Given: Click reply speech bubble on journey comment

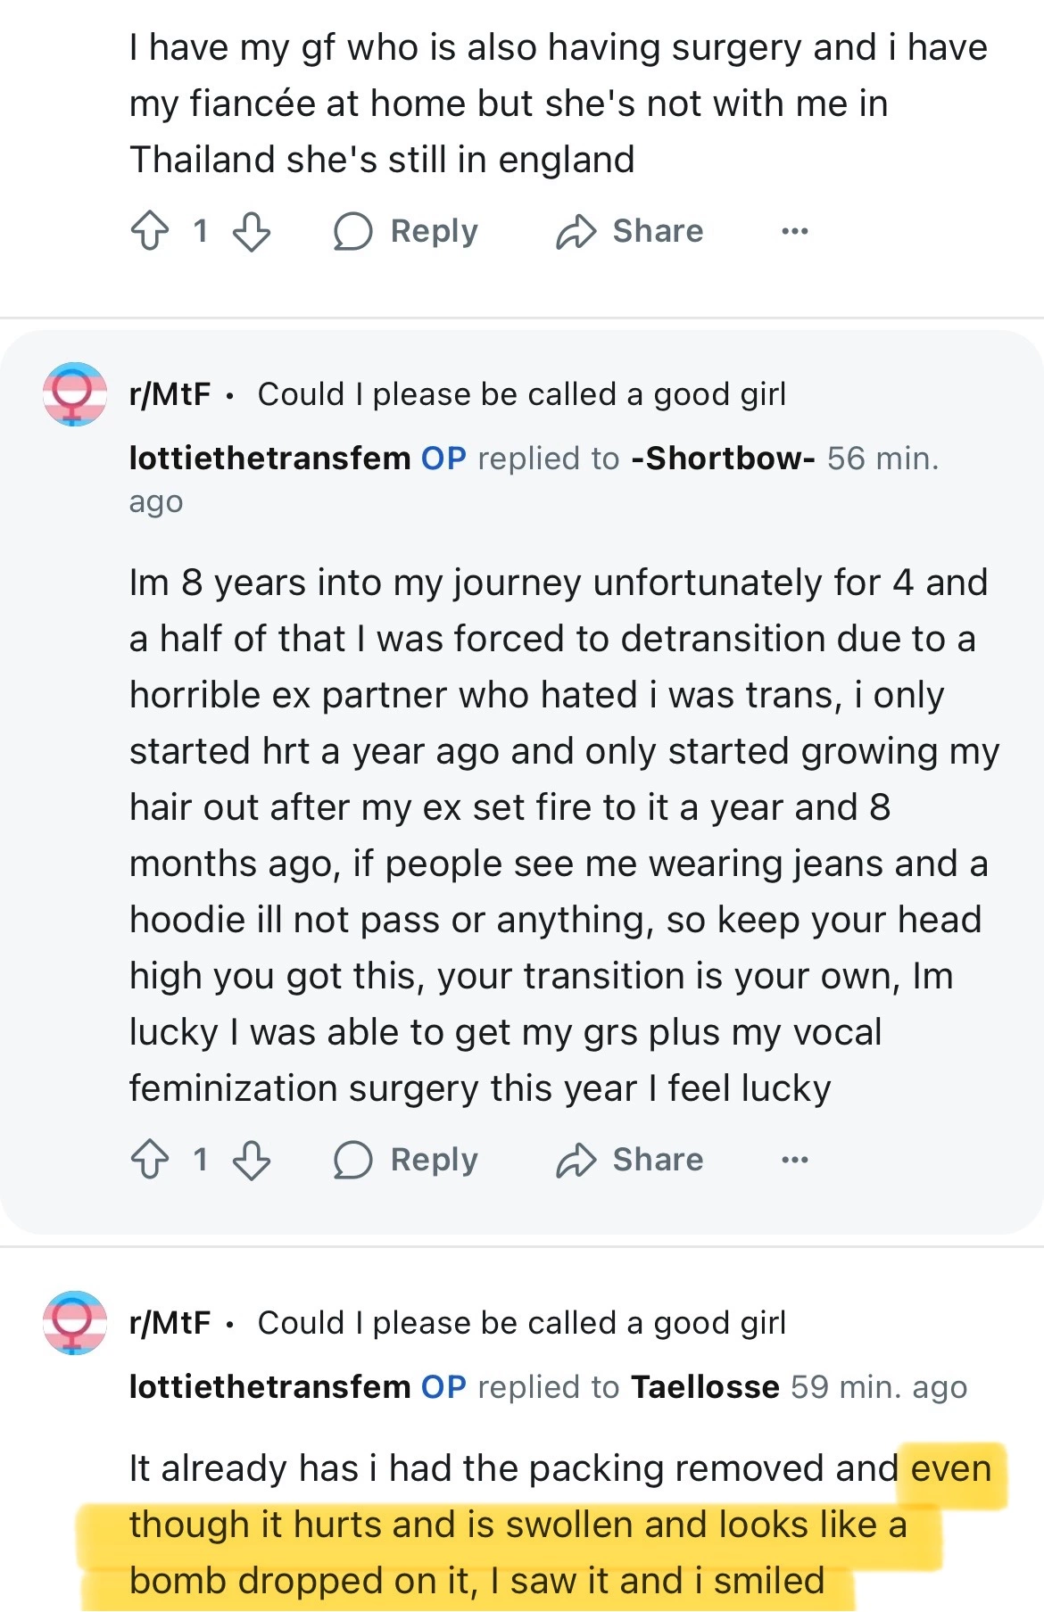Looking at the screenshot, I should click(x=352, y=1160).
